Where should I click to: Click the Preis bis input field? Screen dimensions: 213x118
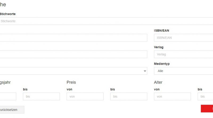(129, 97)
